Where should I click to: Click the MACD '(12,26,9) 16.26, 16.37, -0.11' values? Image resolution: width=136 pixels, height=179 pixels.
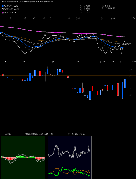click(37, 134)
